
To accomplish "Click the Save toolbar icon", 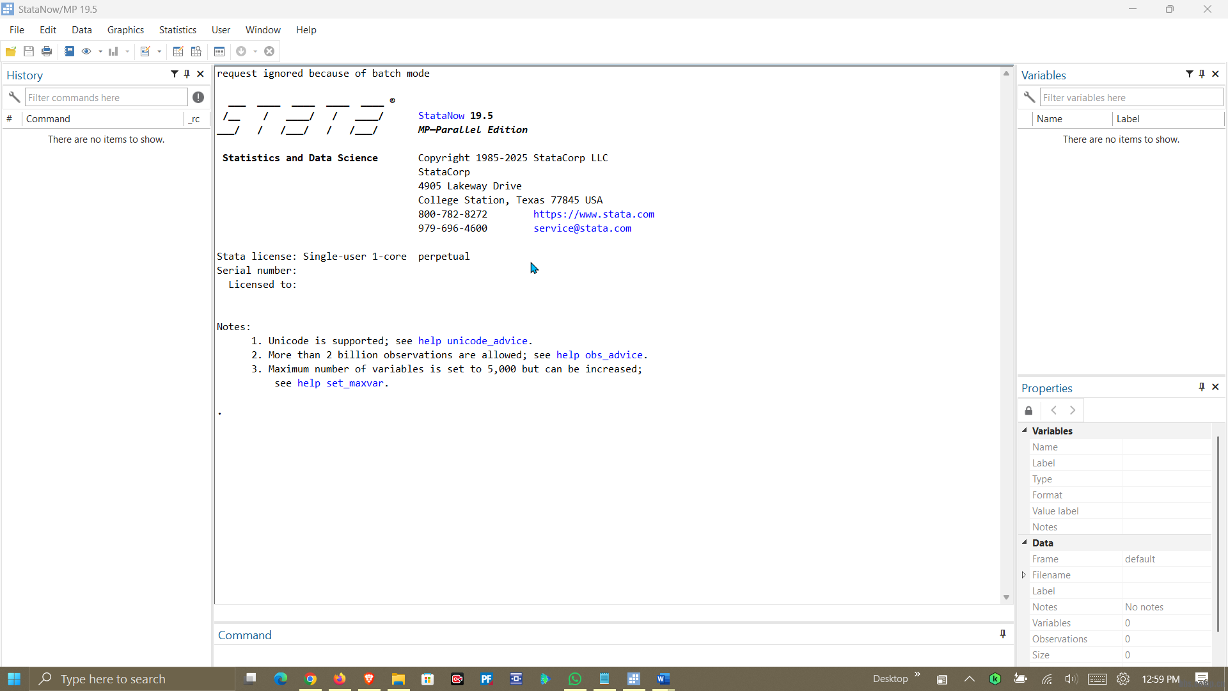I will point(29,51).
